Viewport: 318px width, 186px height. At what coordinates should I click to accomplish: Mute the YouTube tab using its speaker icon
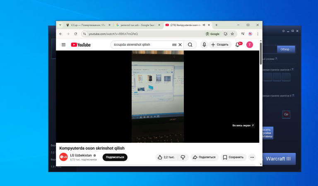[x=204, y=25]
